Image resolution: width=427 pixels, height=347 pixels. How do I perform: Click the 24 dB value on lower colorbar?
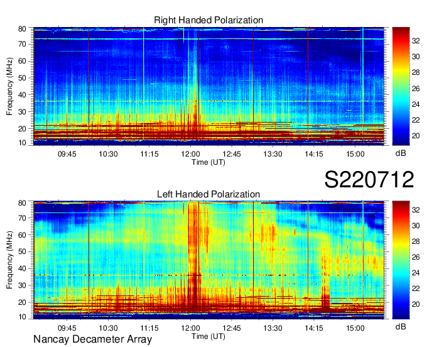416,273
